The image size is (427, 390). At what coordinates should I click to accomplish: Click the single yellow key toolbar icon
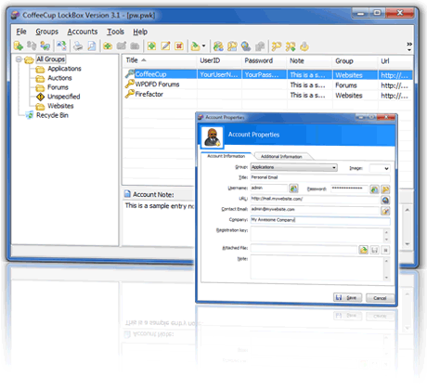(x=277, y=46)
